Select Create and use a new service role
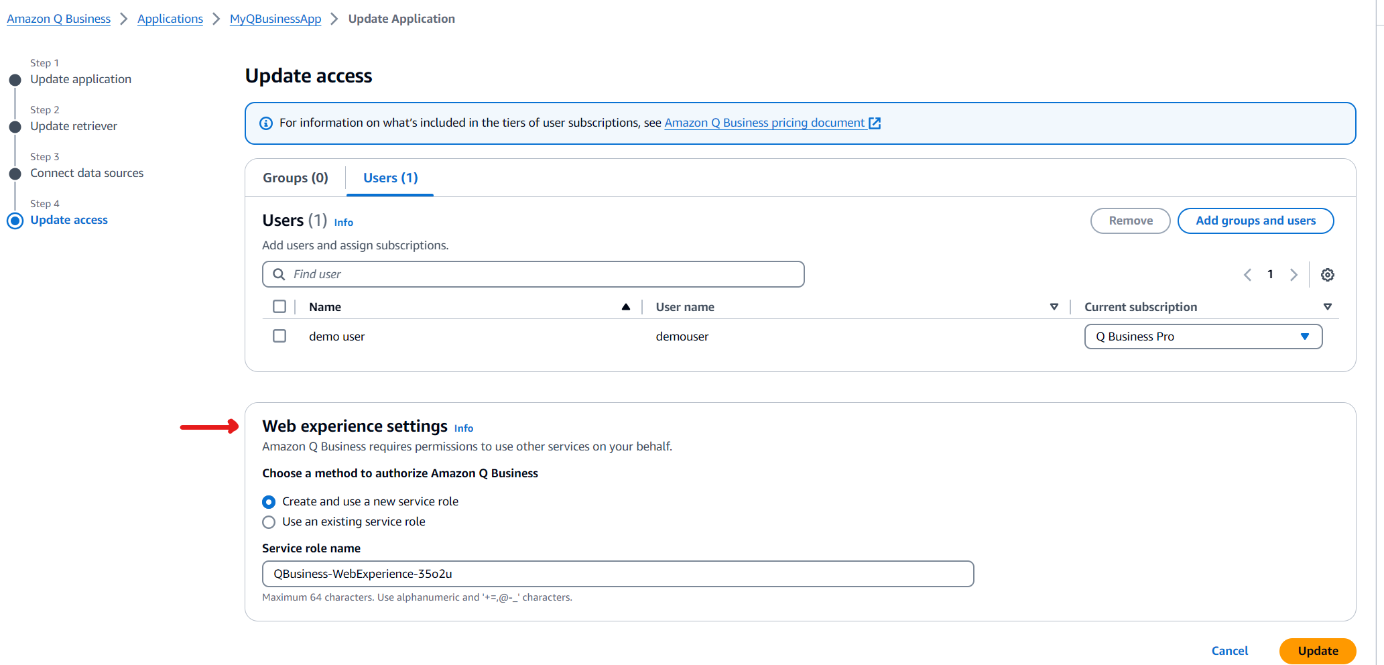 click(269, 502)
